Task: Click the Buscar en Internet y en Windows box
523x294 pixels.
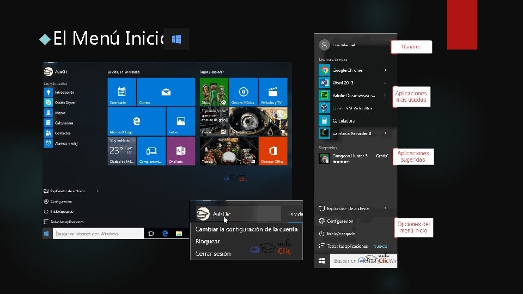Action: coord(98,234)
